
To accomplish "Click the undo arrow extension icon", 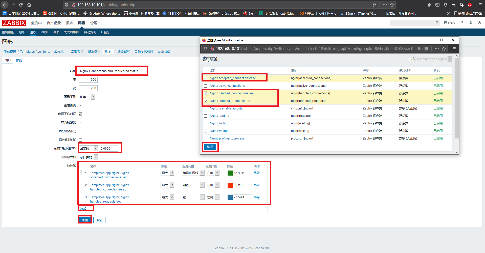I will pos(454,5).
